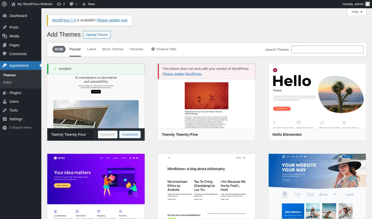The width and height of the screenshot is (372, 219).
Task: Open the Plugins menu
Action: click(20, 93)
